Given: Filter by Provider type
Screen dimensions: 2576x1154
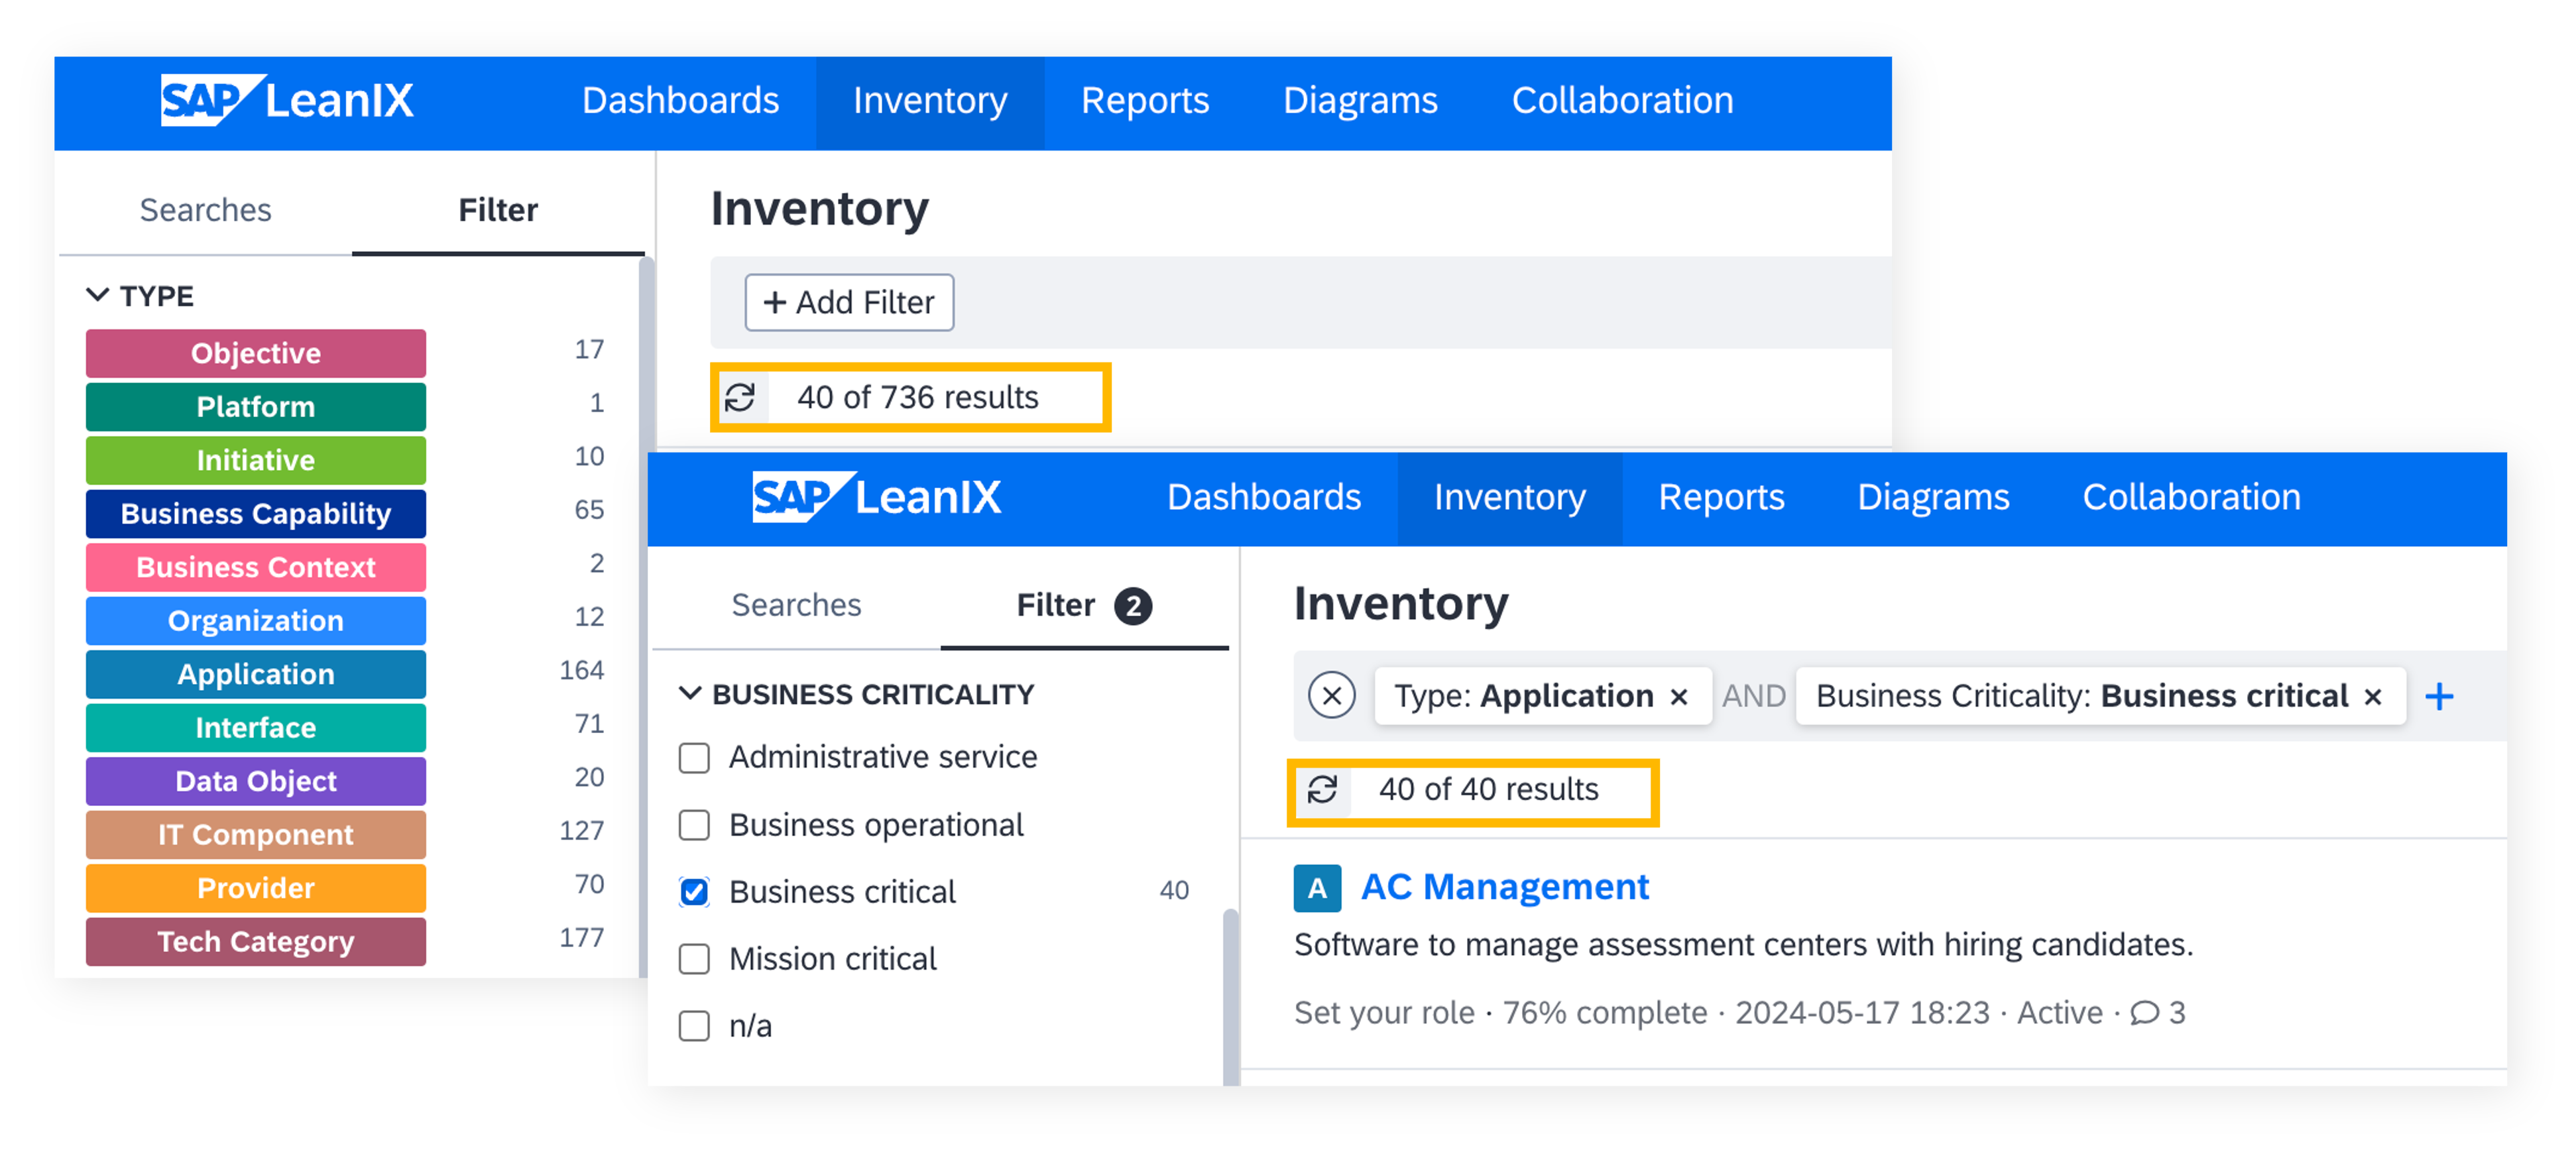Looking at the screenshot, I should (x=256, y=889).
